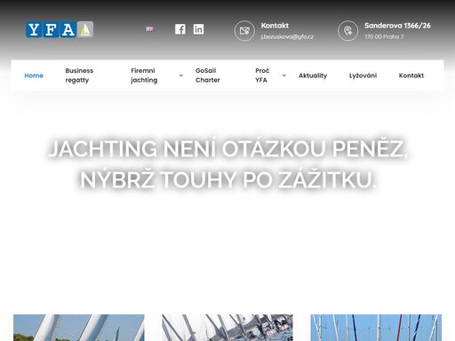Open the Firemní jachting menu label

pyautogui.click(x=144, y=75)
